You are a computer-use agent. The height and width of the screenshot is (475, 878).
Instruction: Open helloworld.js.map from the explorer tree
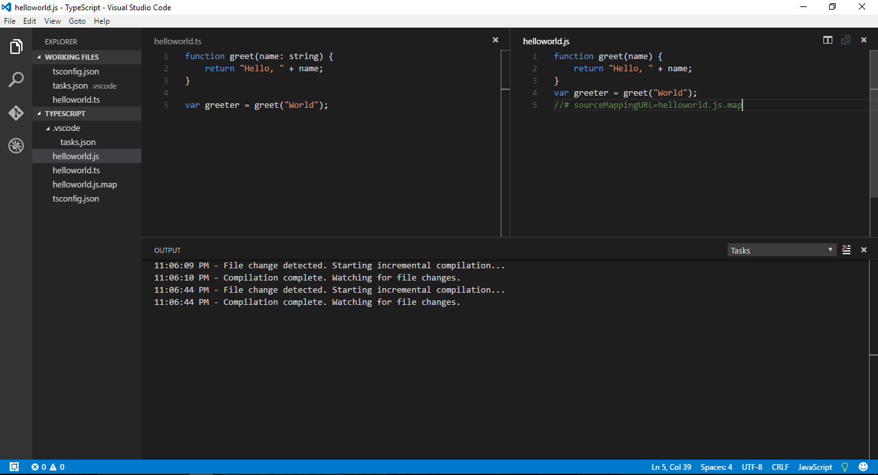tap(84, 184)
